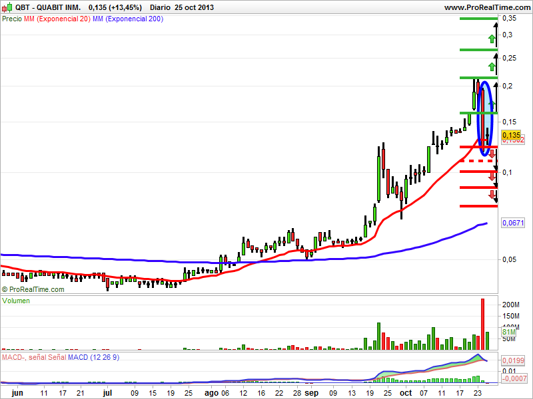533x399 pixels.
Task: Click the lowest red down arrow
Action: [x=492, y=194]
